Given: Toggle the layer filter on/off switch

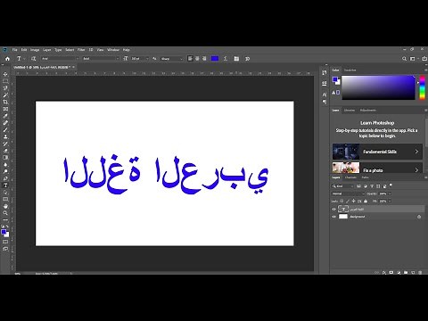Looking at the screenshot, I should coord(391,185).
